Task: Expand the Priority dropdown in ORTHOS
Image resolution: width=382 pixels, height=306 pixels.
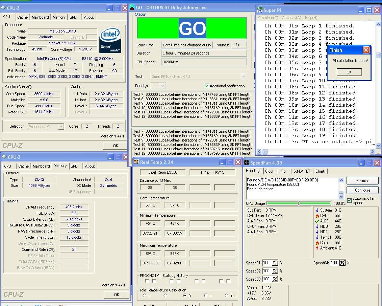Action: click(x=162, y=86)
